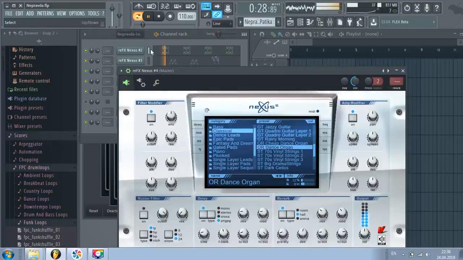Select the reFX Nexus #3 channel button
Screen dimensions: 463x260
click(130, 60)
